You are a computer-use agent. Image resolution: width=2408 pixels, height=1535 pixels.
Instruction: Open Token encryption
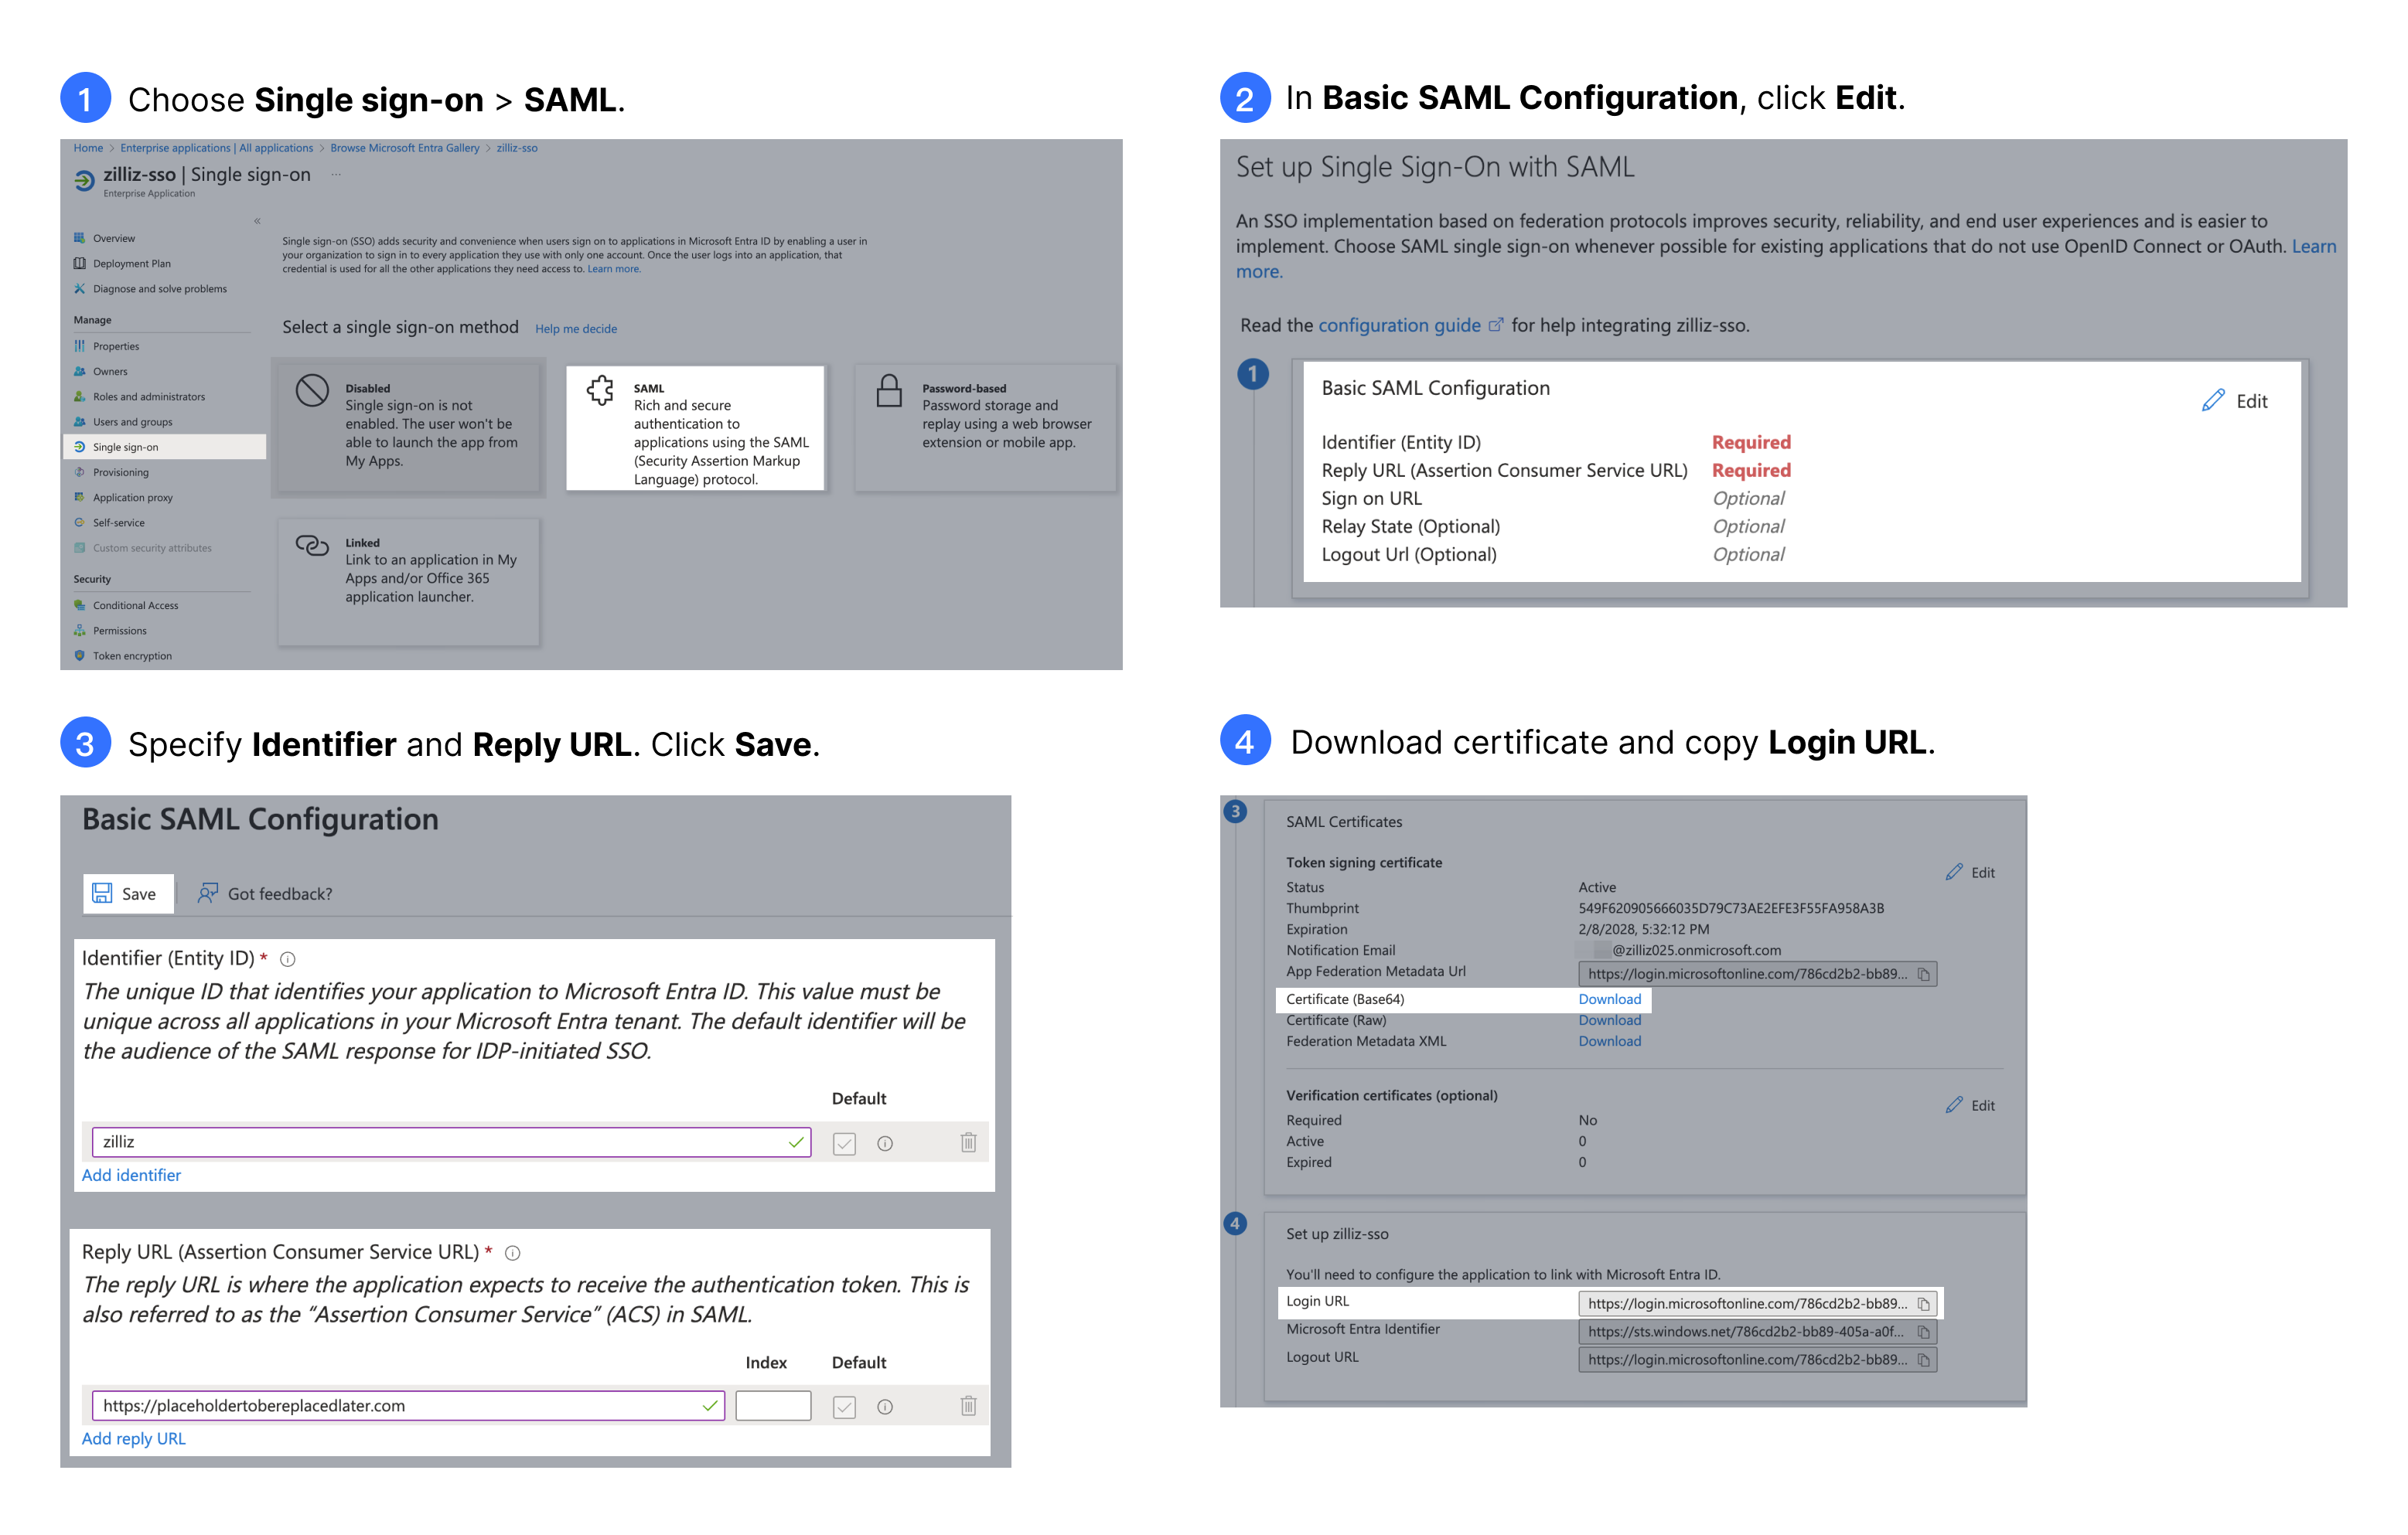pos(132,655)
